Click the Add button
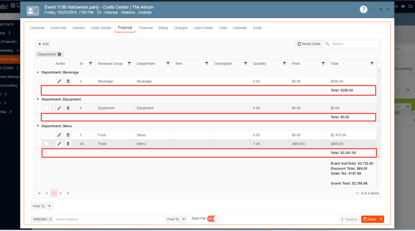415x231 pixels. [x=43, y=44]
